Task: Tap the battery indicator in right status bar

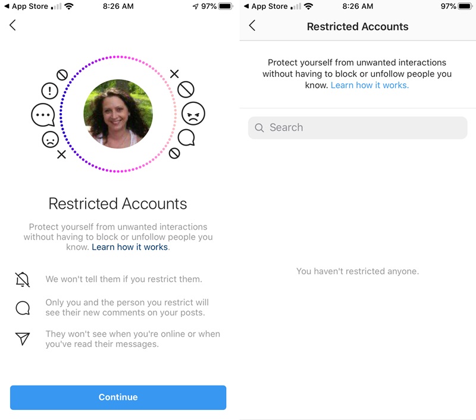Action: (x=465, y=6)
